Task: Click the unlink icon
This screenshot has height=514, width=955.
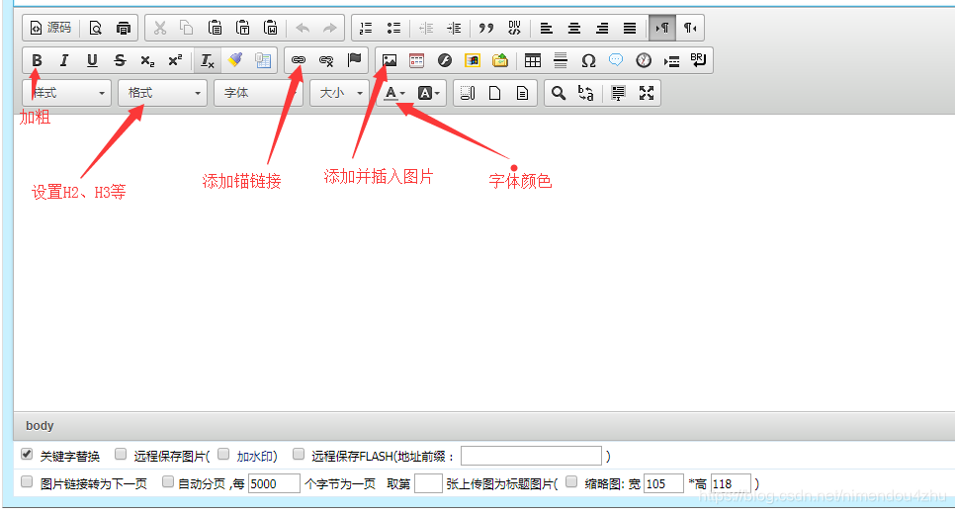Action: (x=326, y=60)
